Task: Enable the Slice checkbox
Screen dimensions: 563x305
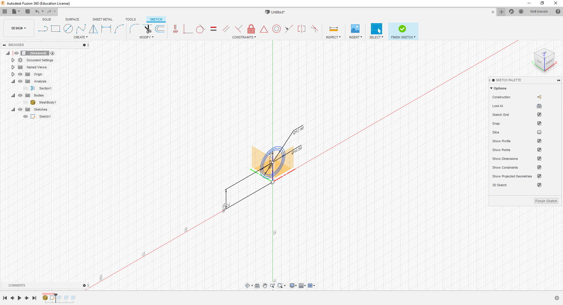Action: (539, 132)
